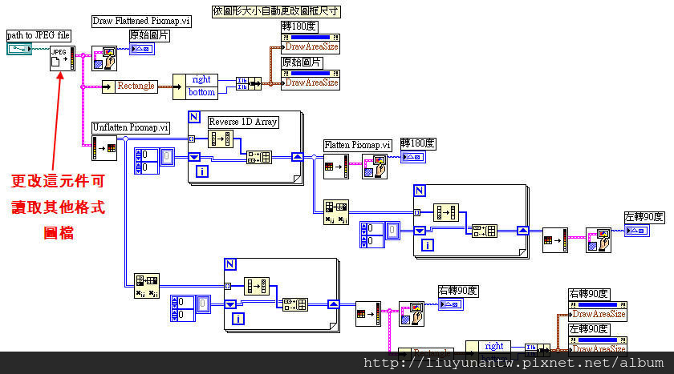Click the 轉180度 picture indicator terminal
This screenshot has height=374, width=674.
413,158
